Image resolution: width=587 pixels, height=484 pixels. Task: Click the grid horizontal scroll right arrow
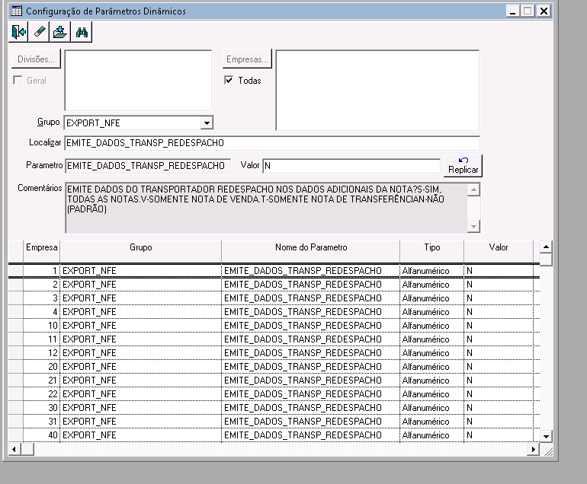click(533, 449)
